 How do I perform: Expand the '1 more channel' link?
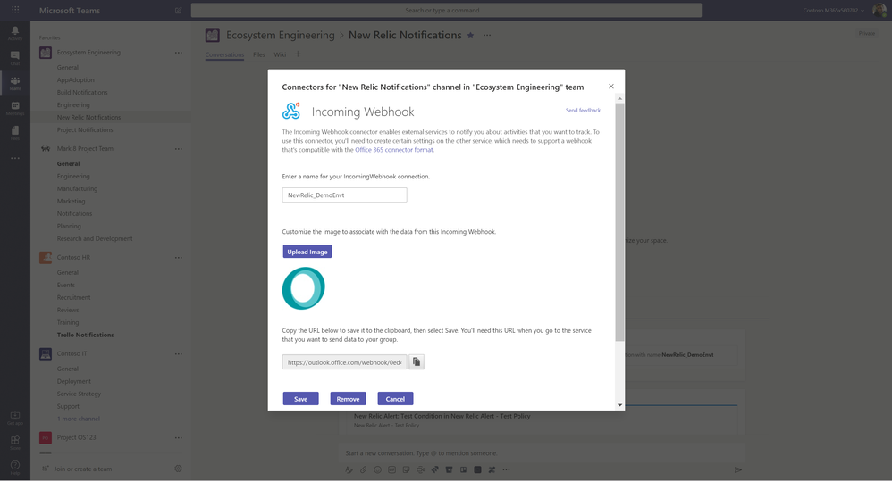(x=79, y=419)
